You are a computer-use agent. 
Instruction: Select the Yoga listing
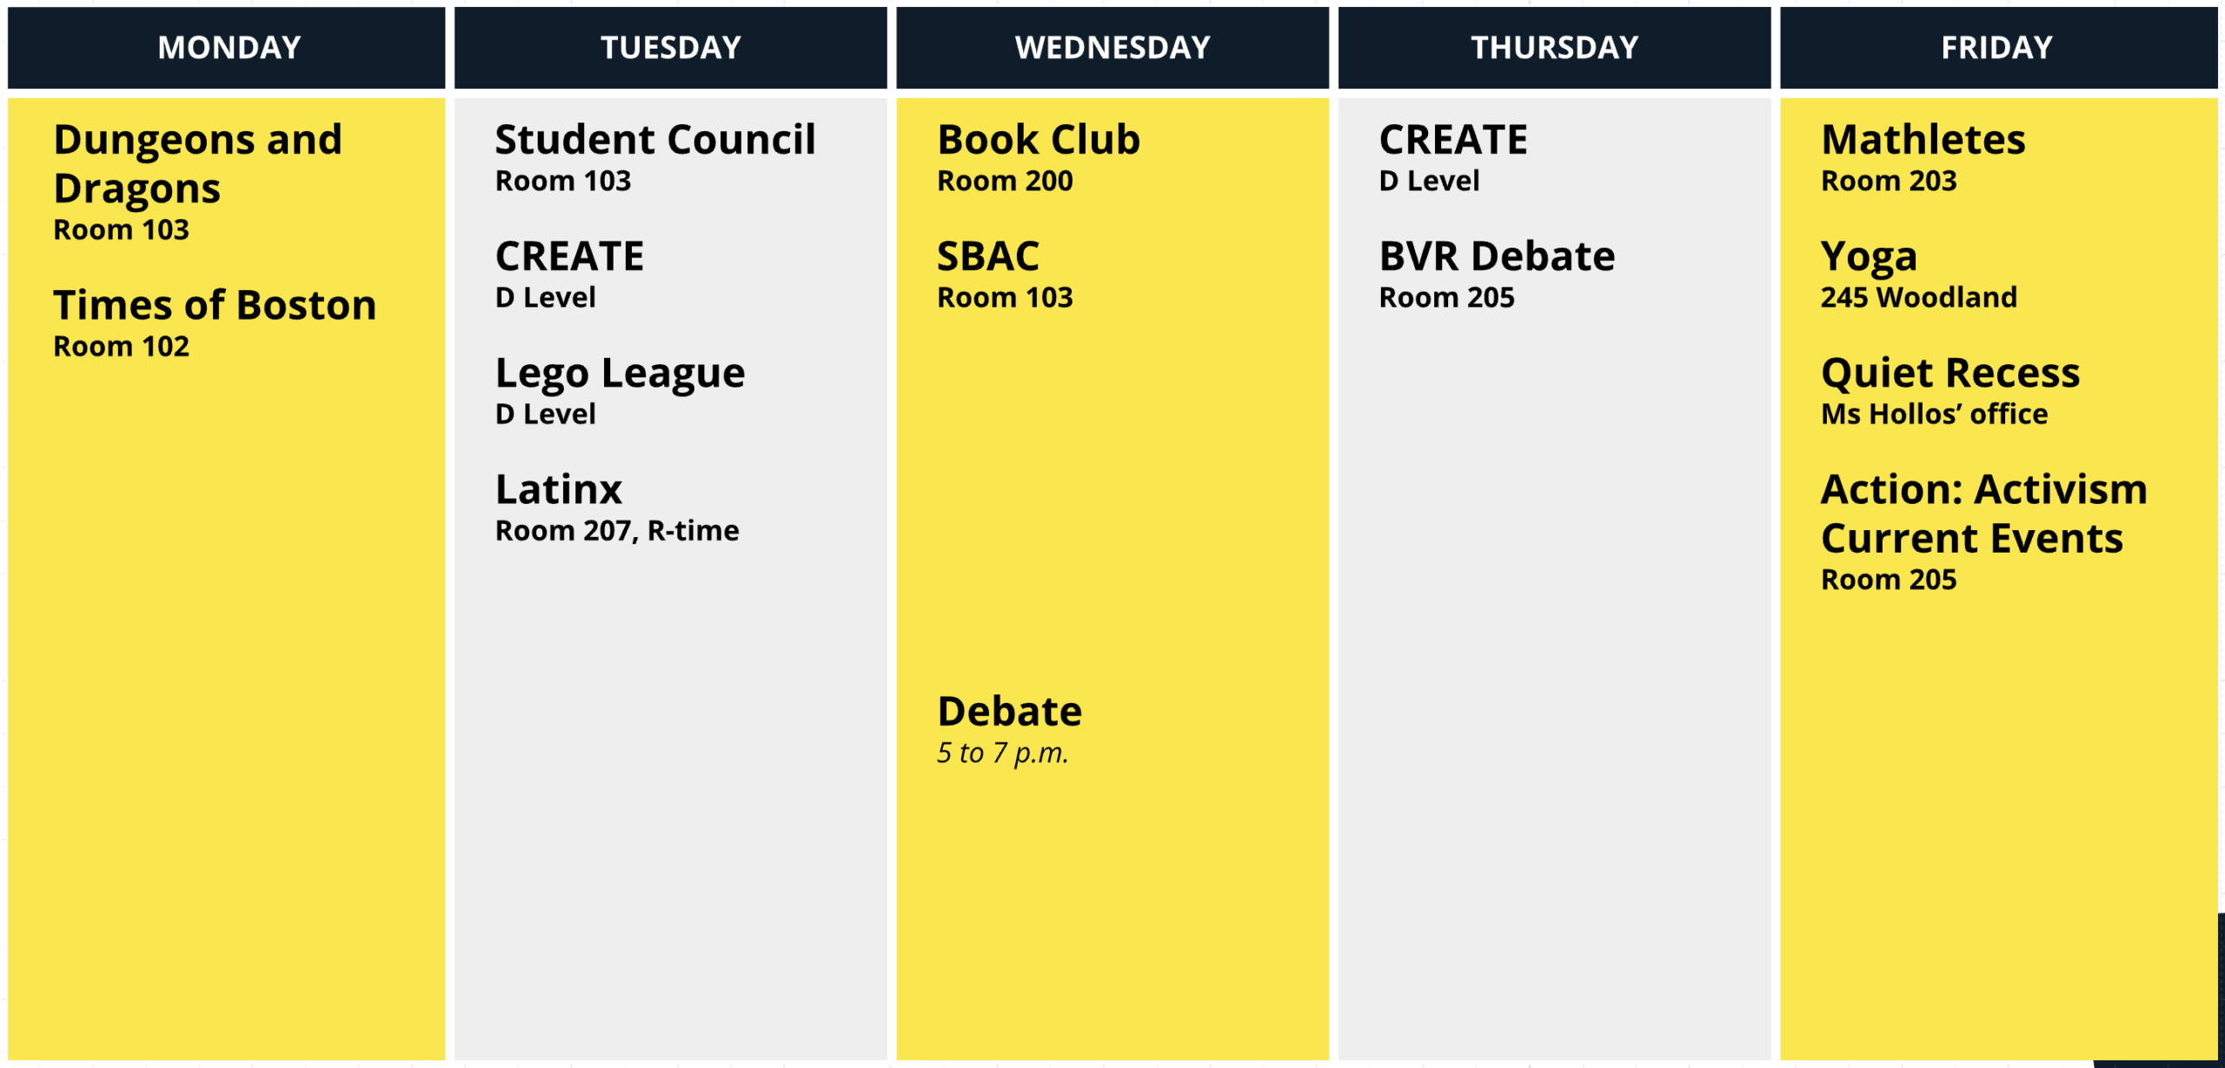tap(1869, 257)
